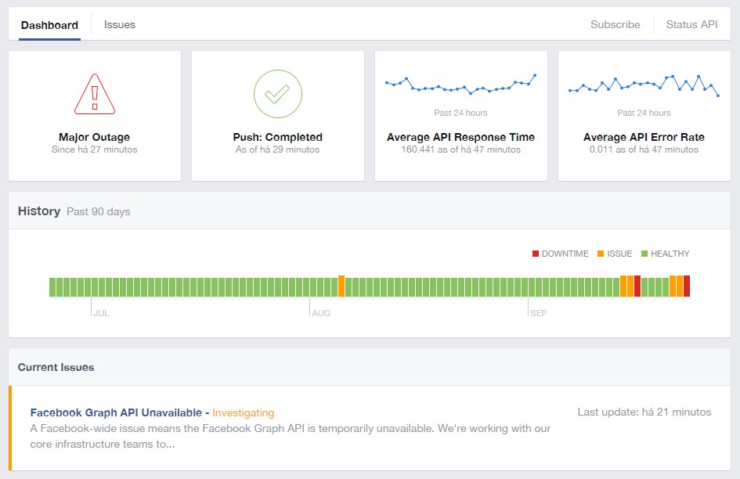Switch to the Issues tab
Image resolution: width=740 pixels, height=479 pixels.
[119, 24]
